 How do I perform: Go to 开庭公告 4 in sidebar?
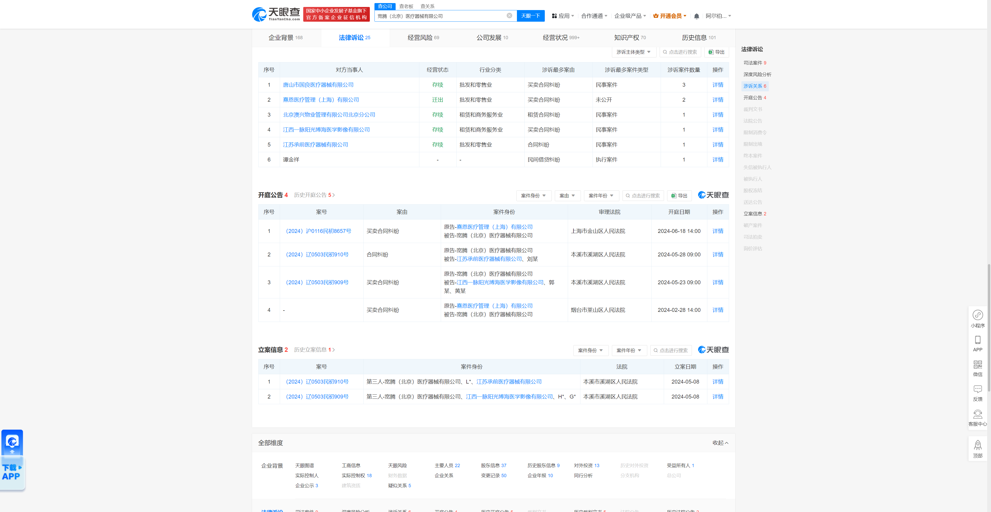pyautogui.click(x=755, y=98)
